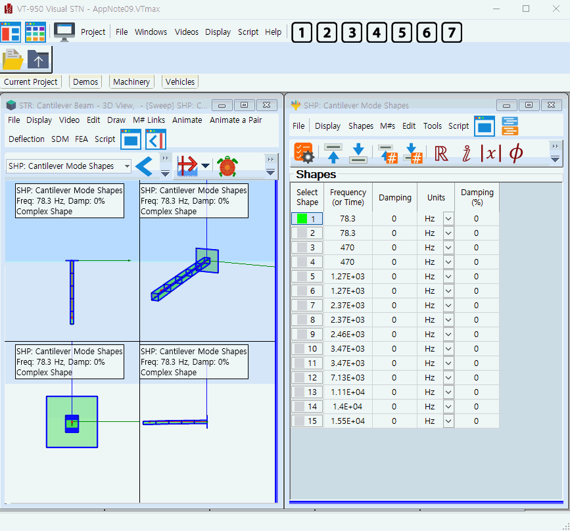Click the red arrow sweep animation icon
Viewport: 570px width, 531px height.
pos(187,166)
